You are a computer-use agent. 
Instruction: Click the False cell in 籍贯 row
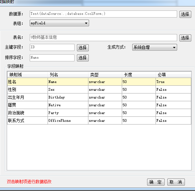[x=173, y=105]
